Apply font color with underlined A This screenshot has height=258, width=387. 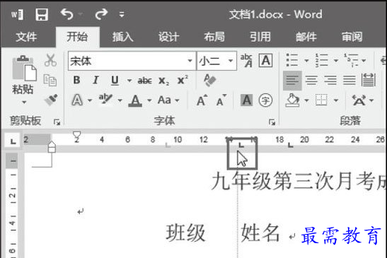point(135,100)
